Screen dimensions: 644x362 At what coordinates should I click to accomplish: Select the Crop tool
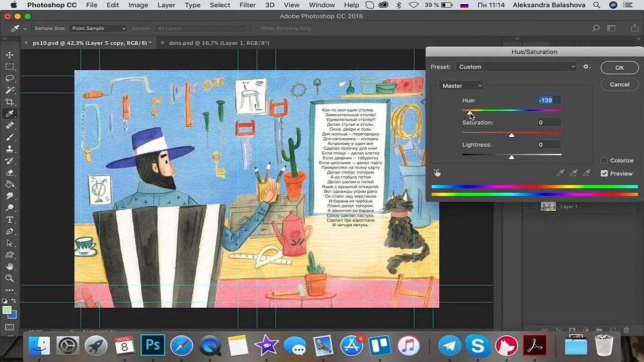point(10,102)
